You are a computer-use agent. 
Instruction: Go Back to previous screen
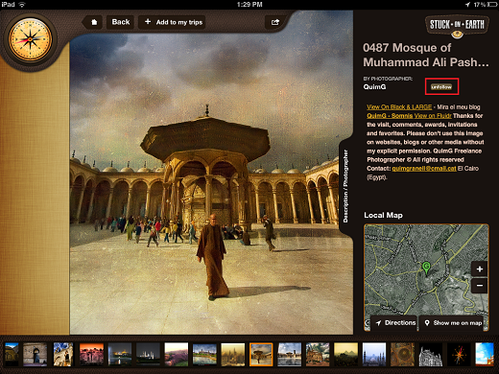[x=121, y=22]
